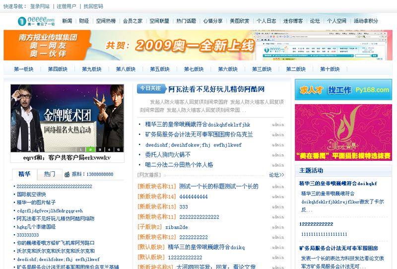Click the 金牌魔术团 carousel image
Image resolution: width=397 pixels, height=269 pixels.
[x=67, y=118]
